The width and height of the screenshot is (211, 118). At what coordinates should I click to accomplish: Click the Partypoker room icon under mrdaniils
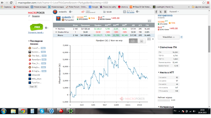[x=63, y=20]
